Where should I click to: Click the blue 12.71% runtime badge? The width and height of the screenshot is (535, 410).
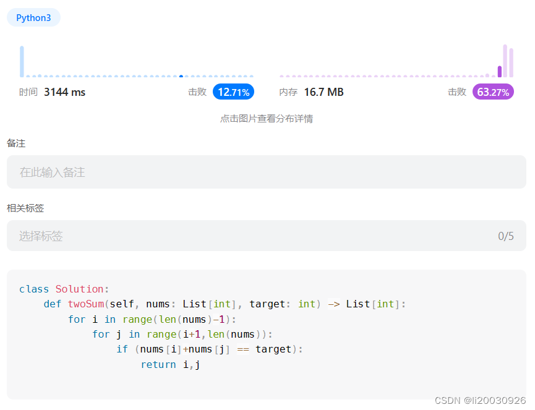tap(233, 92)
